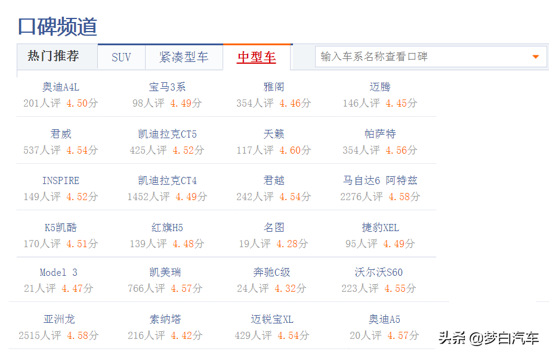The image size is (549, 355).
Task: Click the 24人评 4.32分 rating text
Action: point(272,288)
